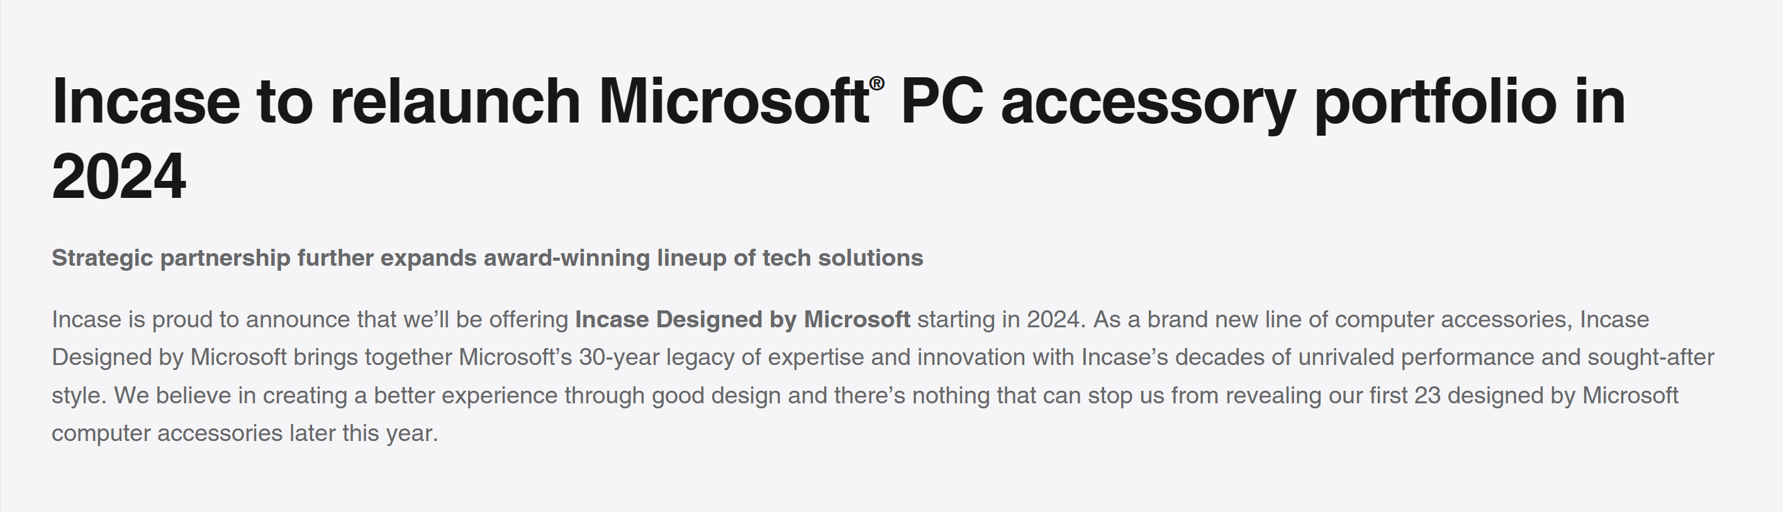
Task: Click the word "portfolio" in the headline
Action: (1435, 104)
